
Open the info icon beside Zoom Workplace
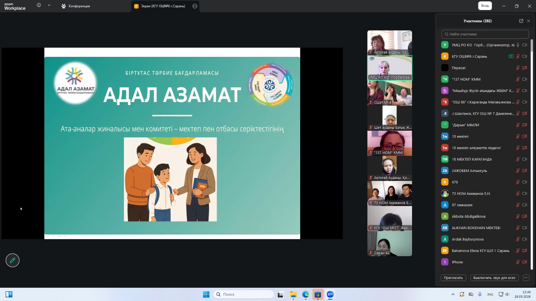coord(39,5)
